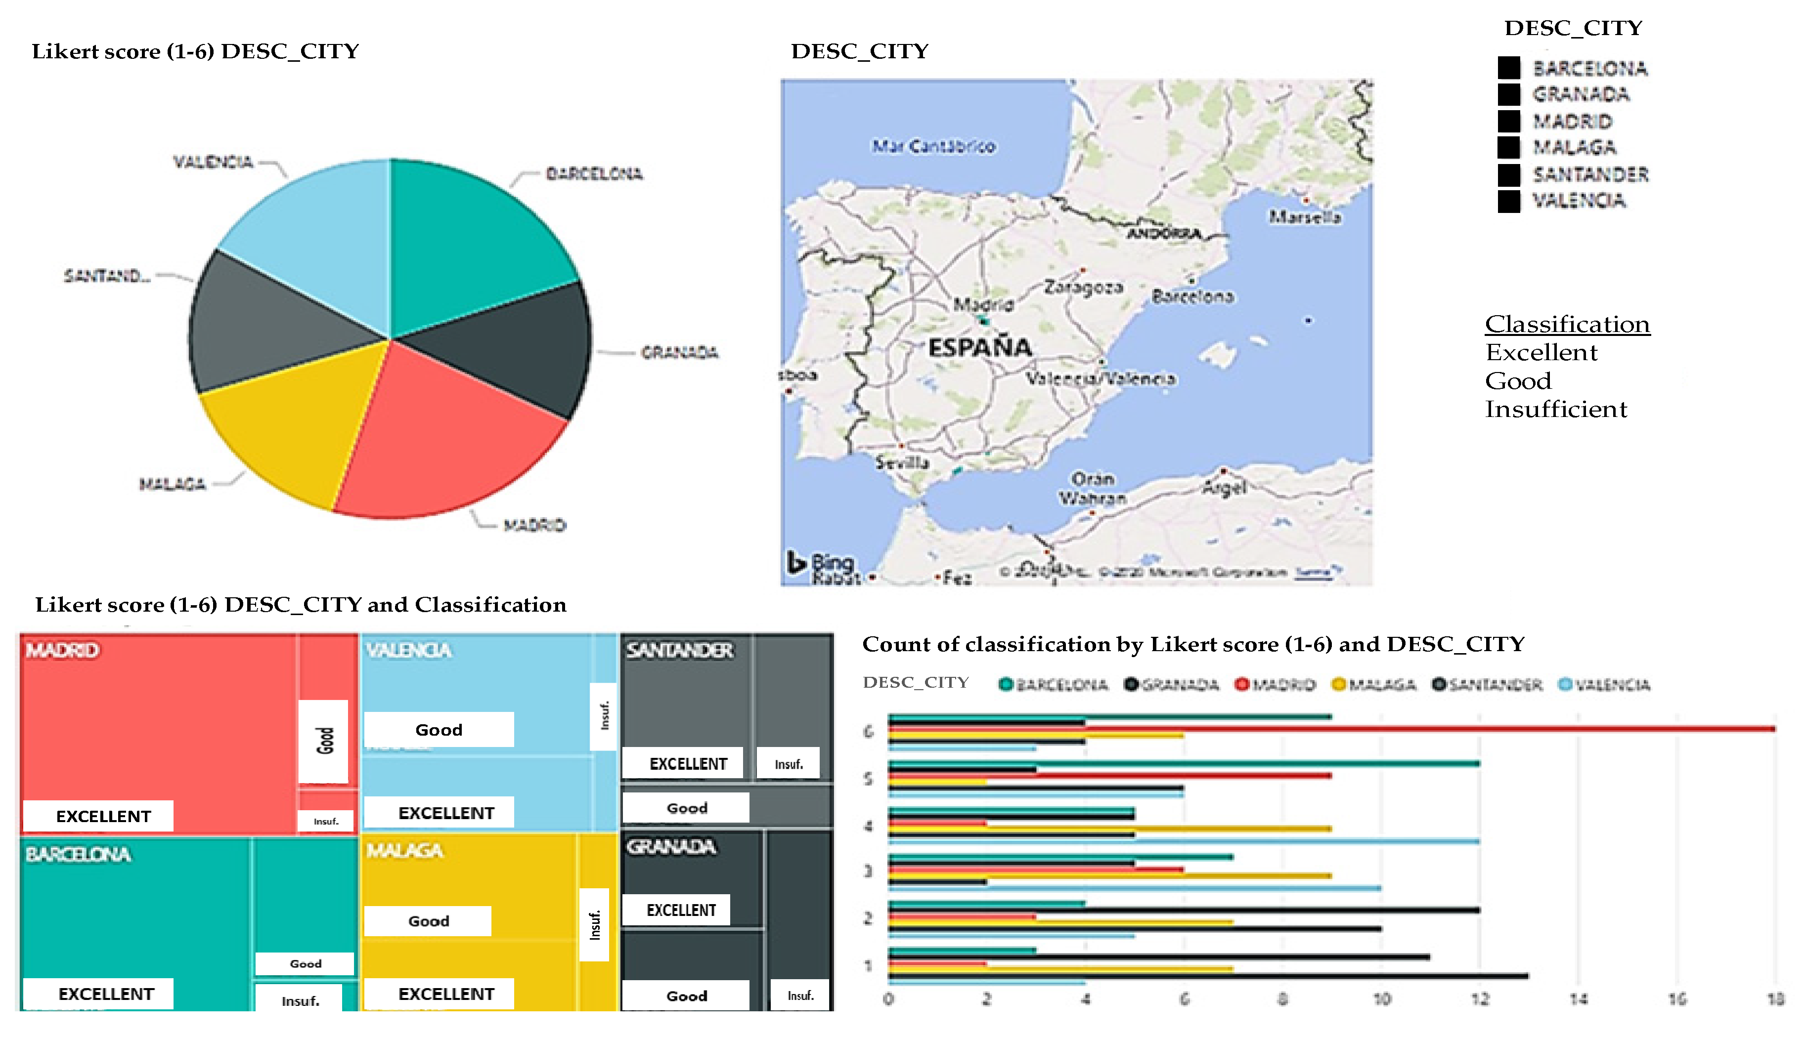The image size is (1805, 1037).
Task: Click SANTANDER legend dot in bar chart
Action: click(x=1439, y=684)
